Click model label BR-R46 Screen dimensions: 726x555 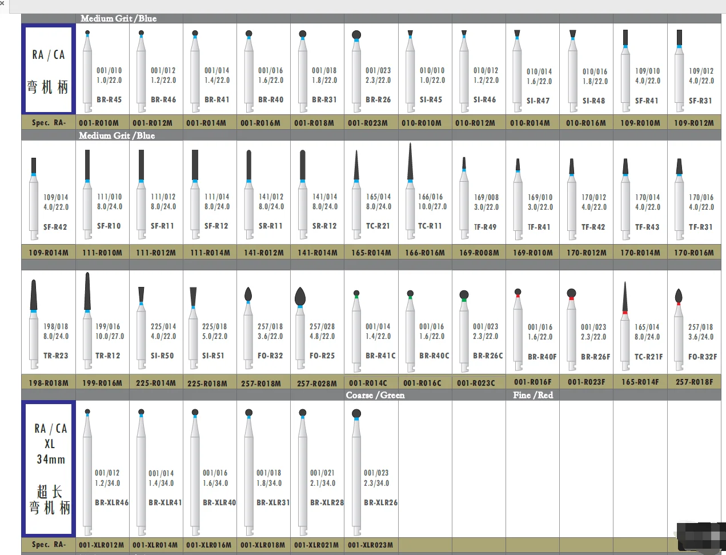click(x=163, y=99)
